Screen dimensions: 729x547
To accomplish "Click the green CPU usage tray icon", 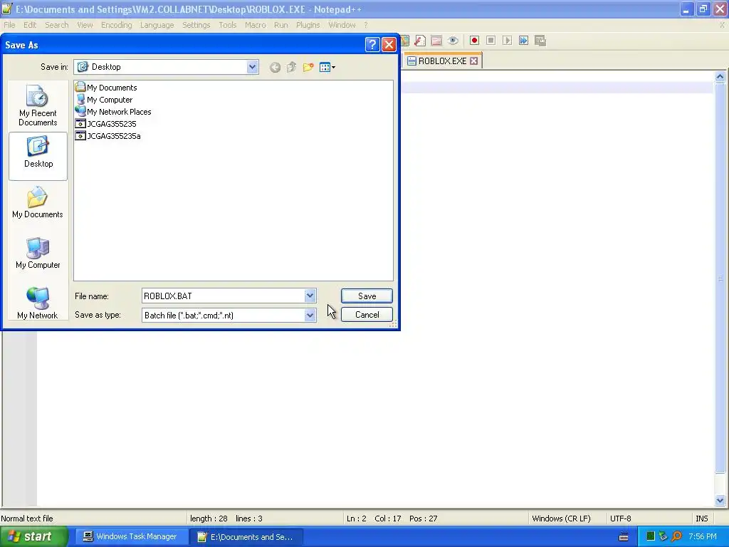I will pyautogui.click(x=651, y=537).
